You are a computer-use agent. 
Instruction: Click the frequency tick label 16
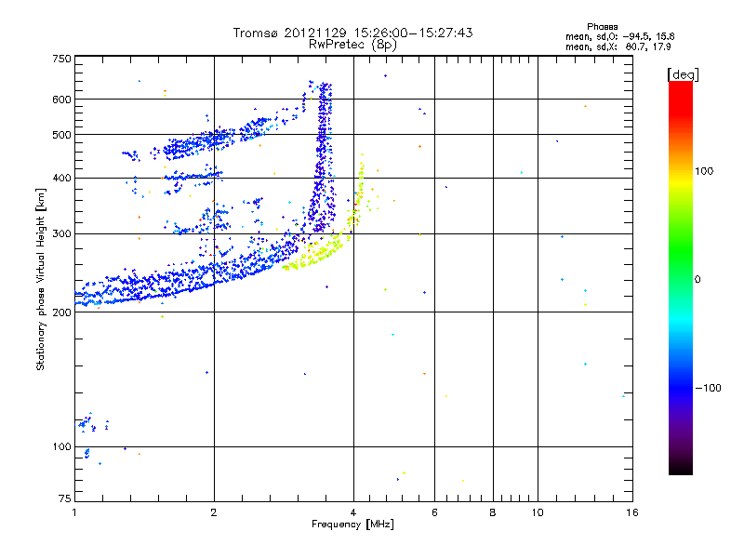[x=632, y=512]
